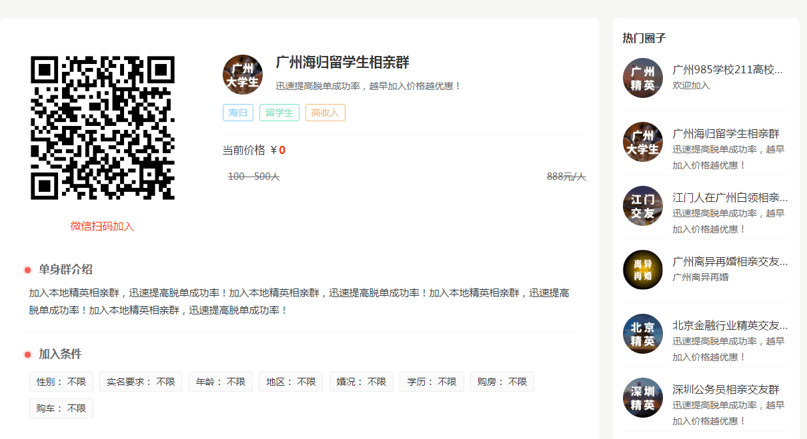Click the sidebar 广州大学生 avatar in 热门圈子
Screen dimensions: 807x439
coord(643,142)
